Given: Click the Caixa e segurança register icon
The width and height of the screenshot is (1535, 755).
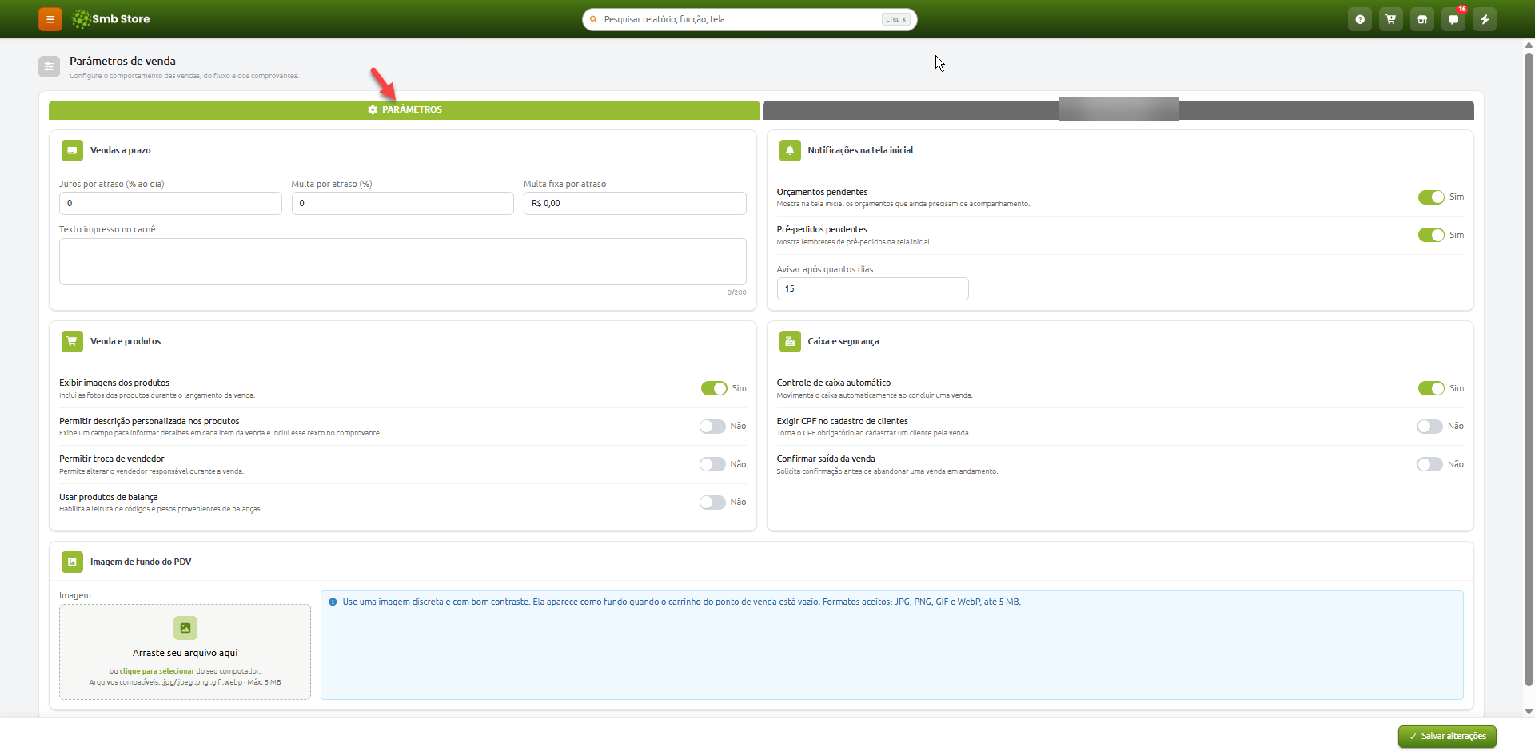Looking at the screenshot, I should (x=790, y=341).
